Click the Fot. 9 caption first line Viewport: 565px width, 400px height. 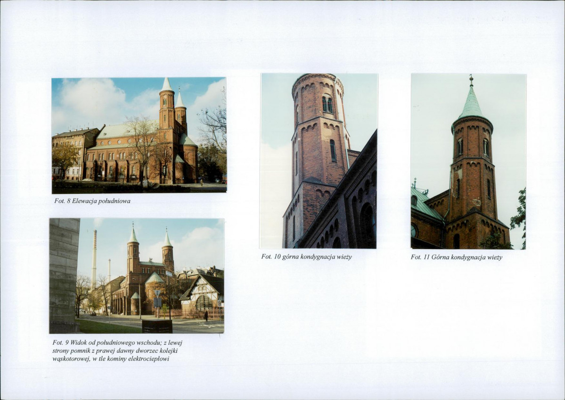tap(117, 342)
